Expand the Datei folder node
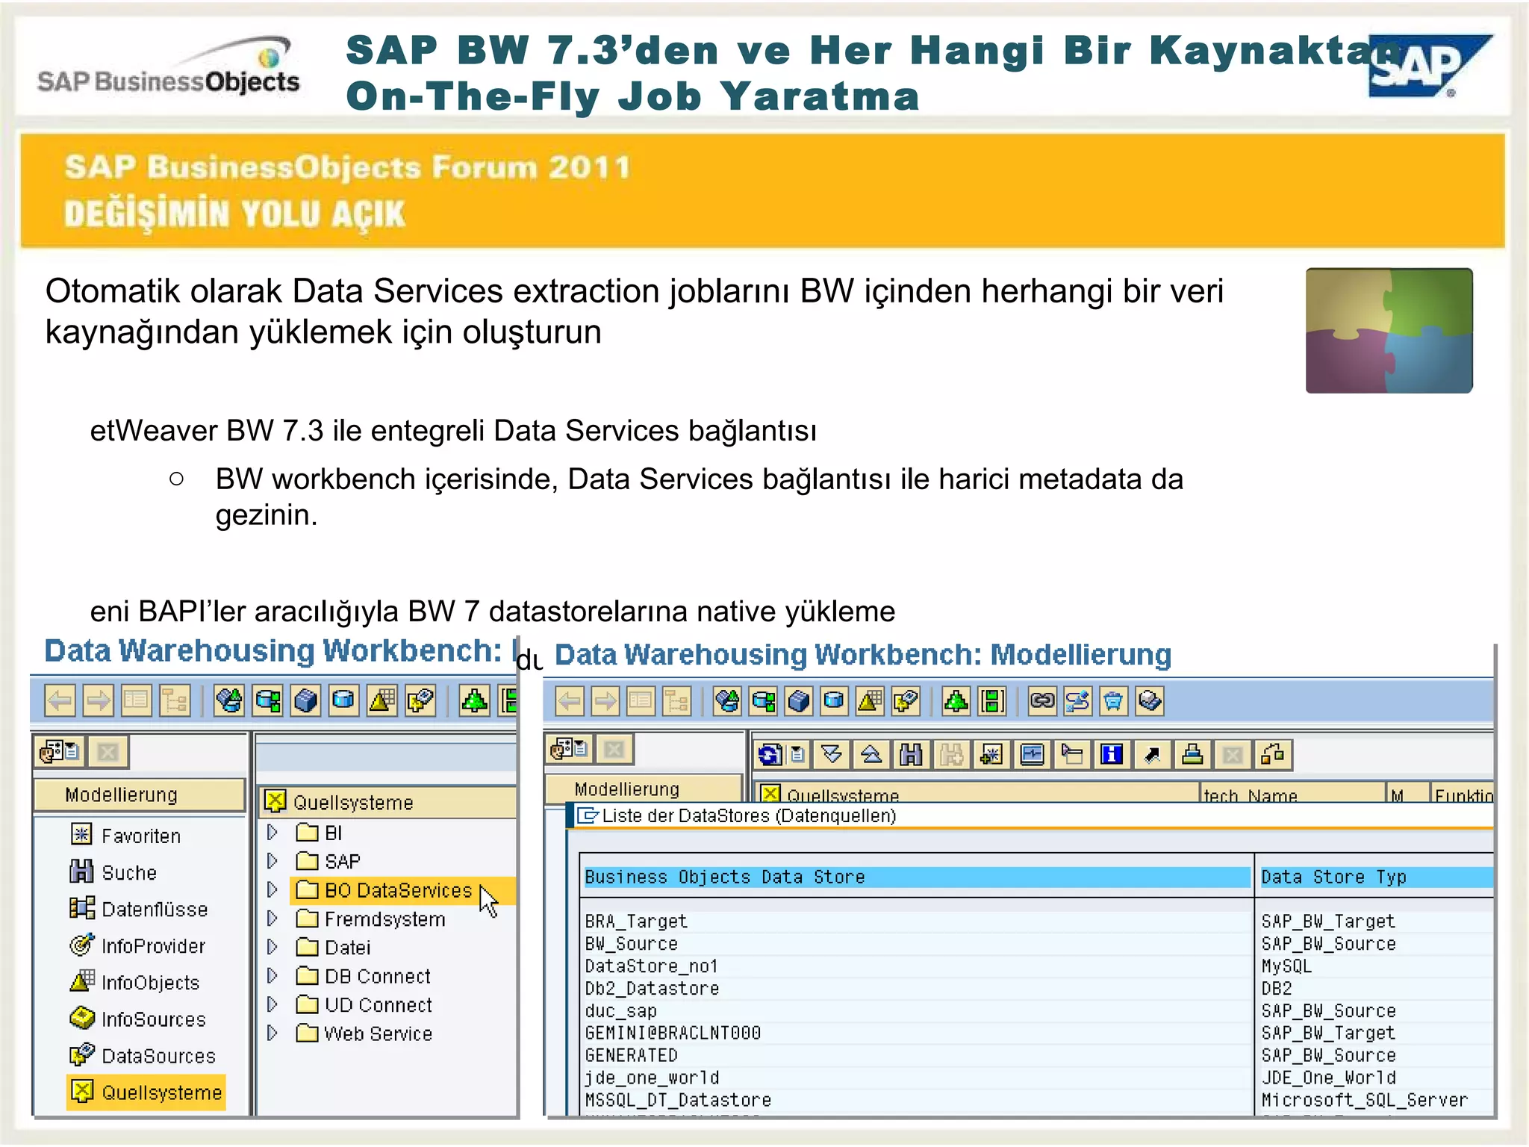This screenshot has height=1147, width=1529. (273, 947)
